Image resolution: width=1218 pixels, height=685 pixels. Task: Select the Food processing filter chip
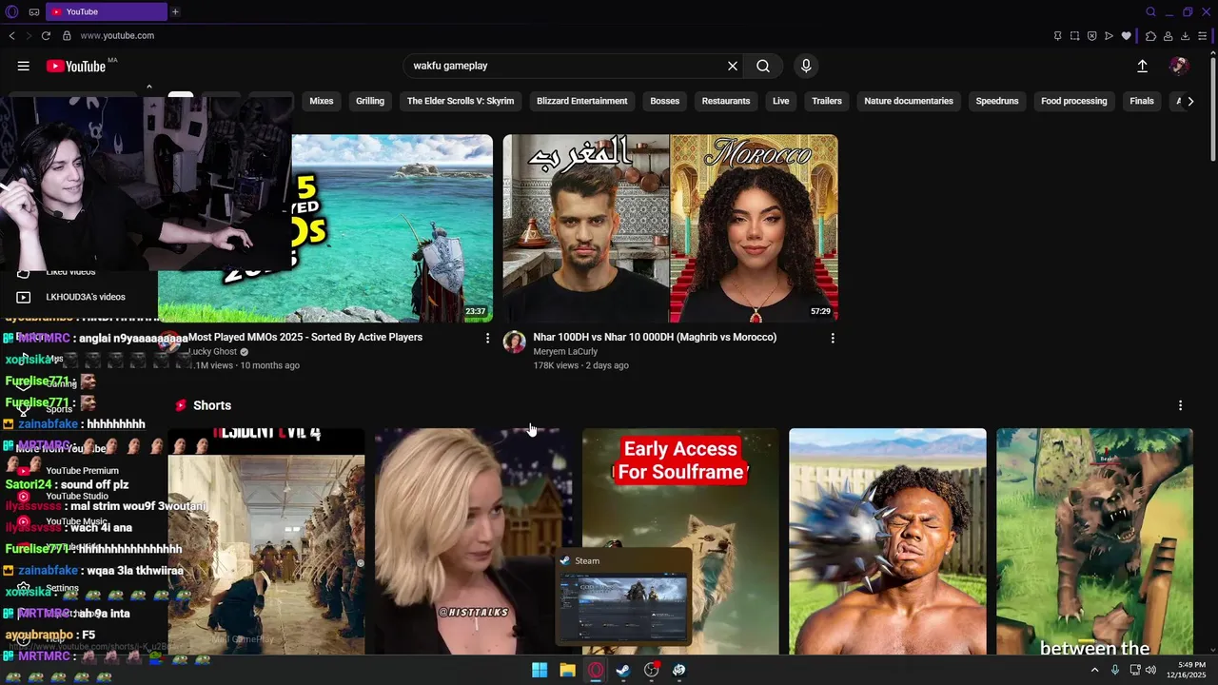[x=1074, y=101]
